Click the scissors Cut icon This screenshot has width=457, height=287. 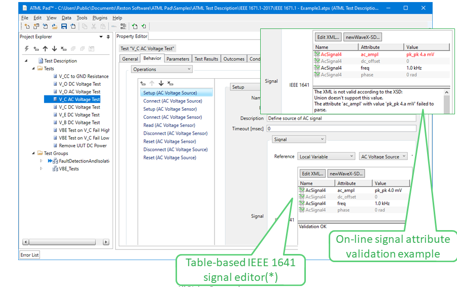(x=93, y=26)
